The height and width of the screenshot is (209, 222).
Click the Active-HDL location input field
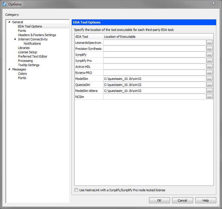pos(154,67)
